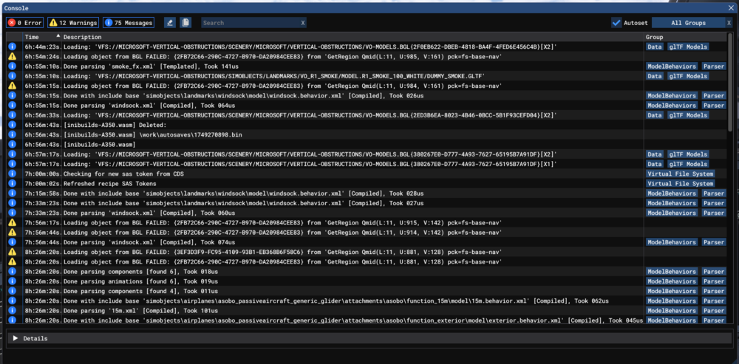Expand the Details section

(x=16, y=338)
